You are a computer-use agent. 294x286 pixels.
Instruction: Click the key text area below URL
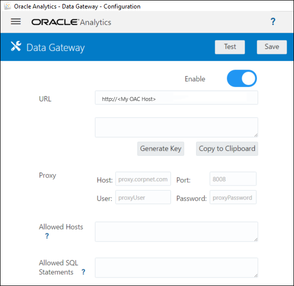[x=176, y=127]
